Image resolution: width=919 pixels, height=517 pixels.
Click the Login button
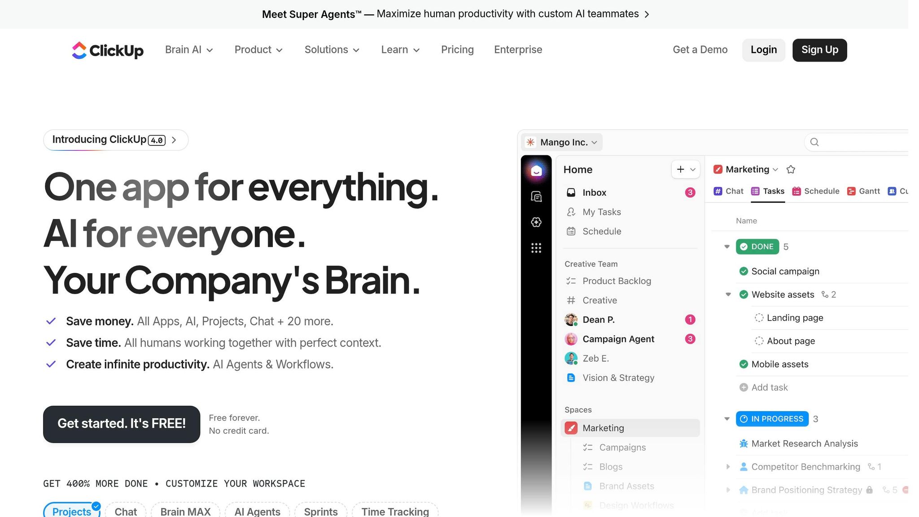[x=764, y=50]
